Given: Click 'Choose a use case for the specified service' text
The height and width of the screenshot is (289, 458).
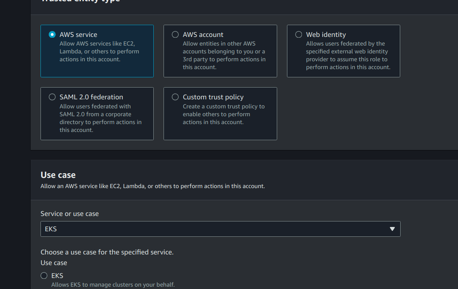Looking at the screenshot, I should [107, 252].
